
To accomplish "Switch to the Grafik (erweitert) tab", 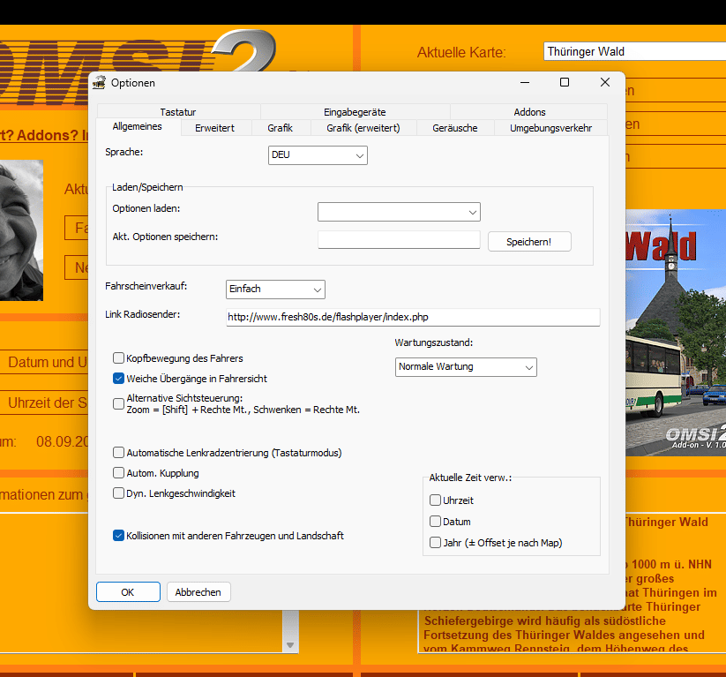I will pos(363,128).
